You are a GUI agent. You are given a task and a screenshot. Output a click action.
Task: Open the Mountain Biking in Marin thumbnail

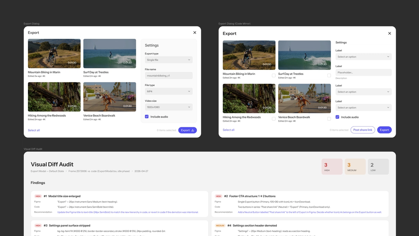[x=54, y=53]
